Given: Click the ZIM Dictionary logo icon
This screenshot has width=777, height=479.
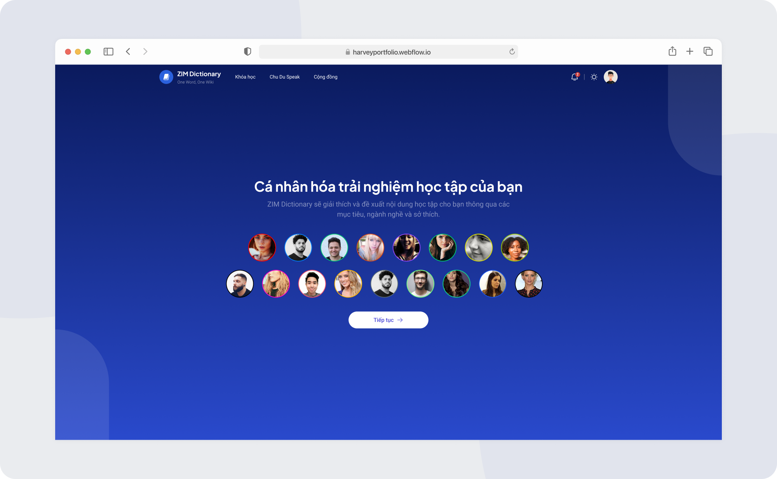Looking at the screenshot, I should (166, 77).
